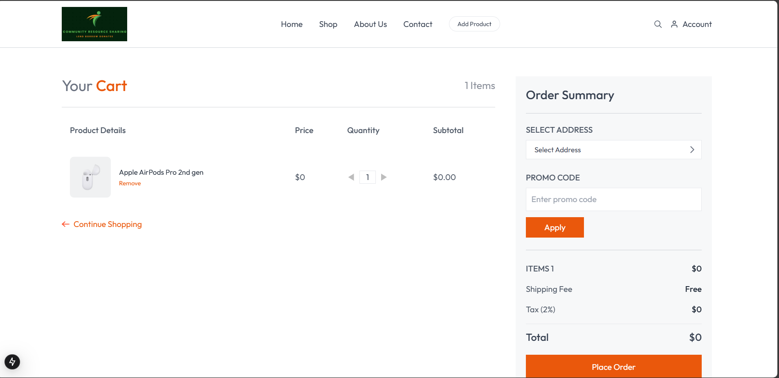Image resolution: width=779 pixels, height=378 pixels.
Task: Focus the Enter promo code field
Action: (x=613, y=199)
